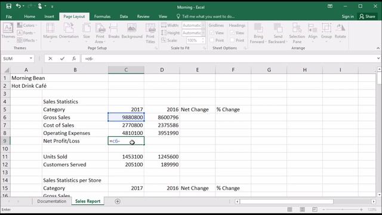Screen dimensions: 382x215
Task: Open the page Size options
Action: [x=87, y=33]
